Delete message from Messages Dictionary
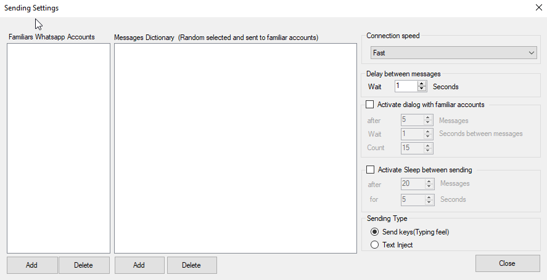The width and height of the screenshot is (547, 280). (191, 265)
